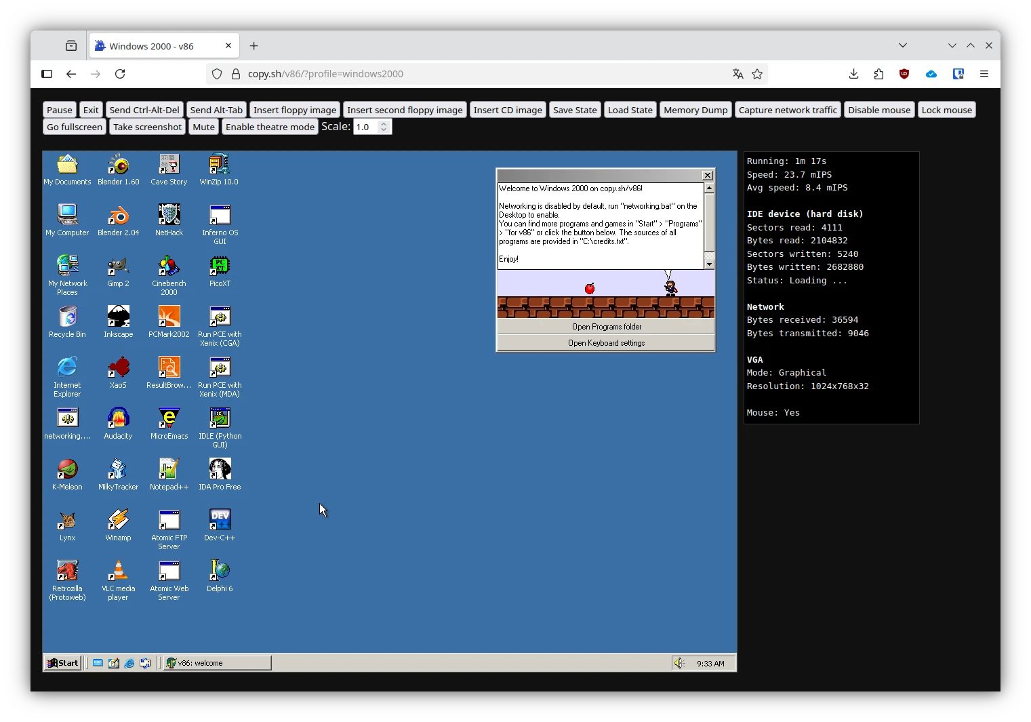This screenshot has height=722, width=1031.
Task: Click the uBlock Origin extension icon
Action: [x=904, y=74]
